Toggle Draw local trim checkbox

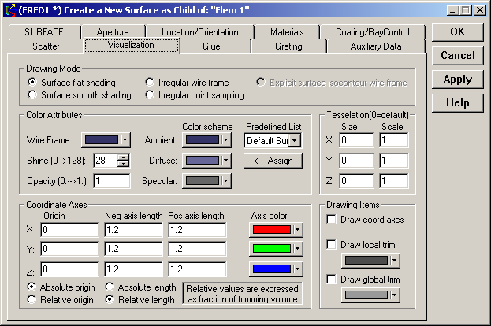tap(332, 245)
